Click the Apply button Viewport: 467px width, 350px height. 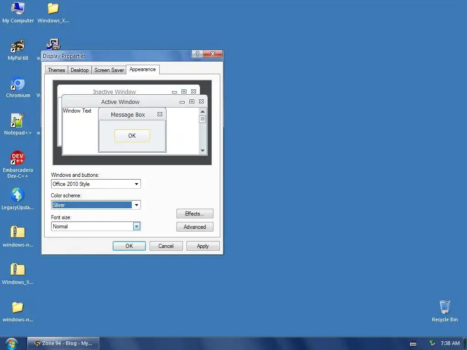(203, 246)
